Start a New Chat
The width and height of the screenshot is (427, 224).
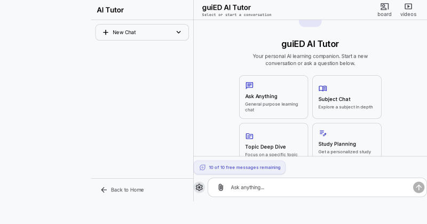pos(142,33)
